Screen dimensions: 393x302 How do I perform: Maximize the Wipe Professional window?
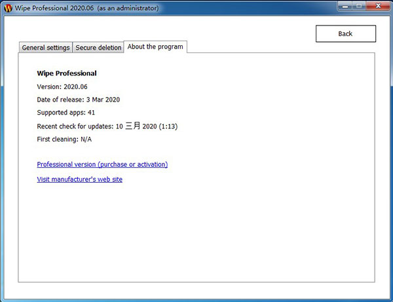point(359,6)
